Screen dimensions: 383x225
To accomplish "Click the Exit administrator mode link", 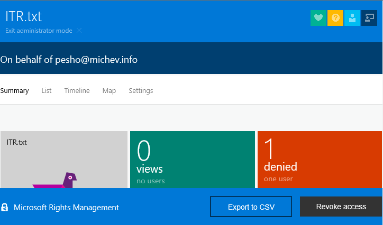I will (x=39, y=31).
